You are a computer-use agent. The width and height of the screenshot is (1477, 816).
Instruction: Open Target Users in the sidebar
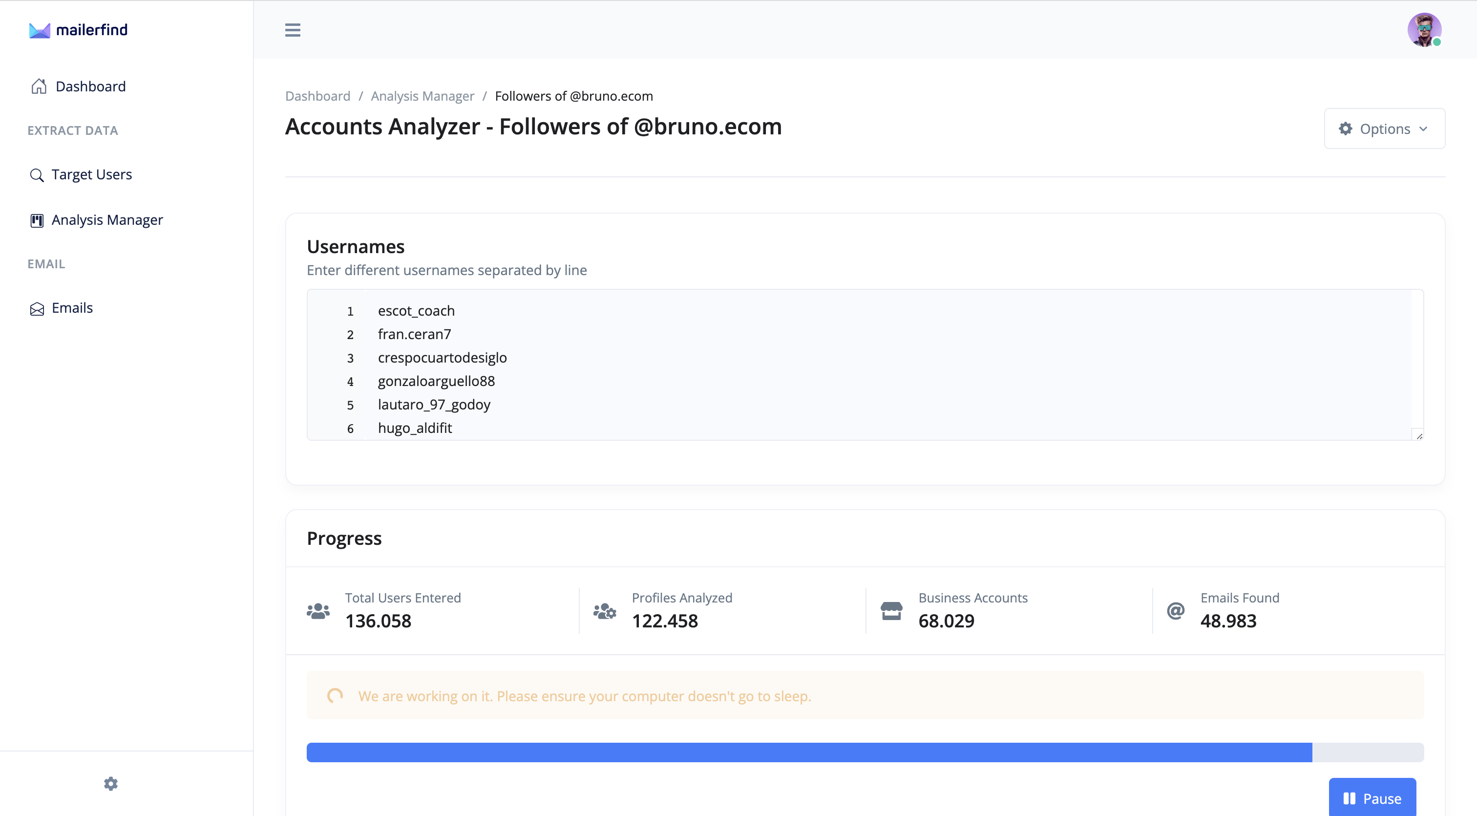click(91, 174)
